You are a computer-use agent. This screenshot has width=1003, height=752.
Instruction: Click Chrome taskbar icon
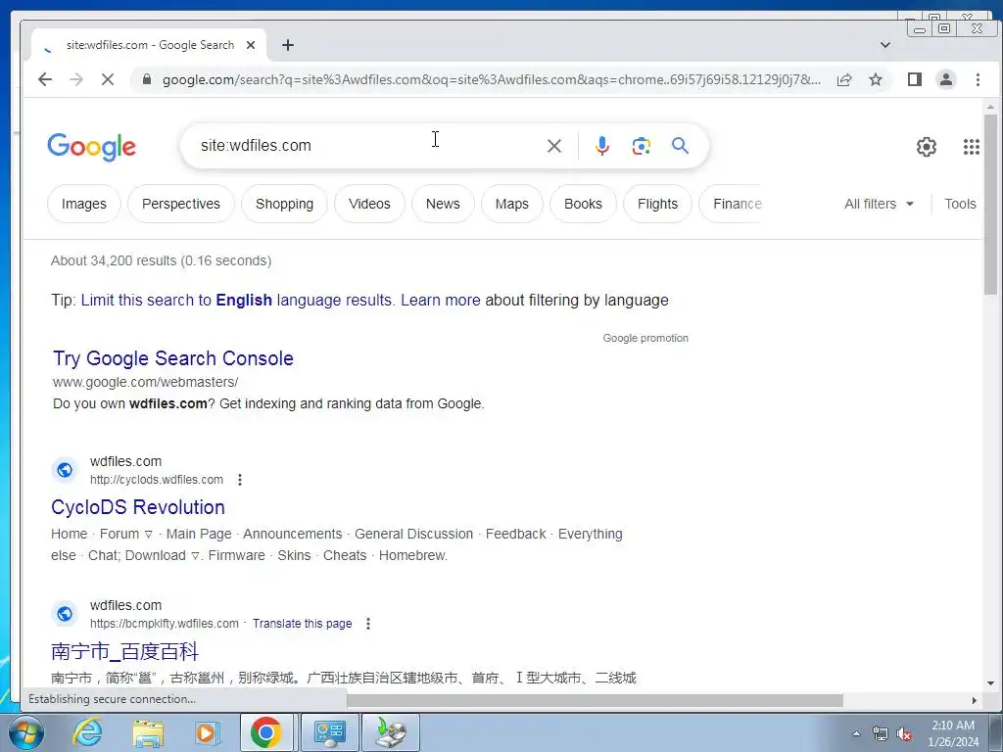(x=266, y=732)
